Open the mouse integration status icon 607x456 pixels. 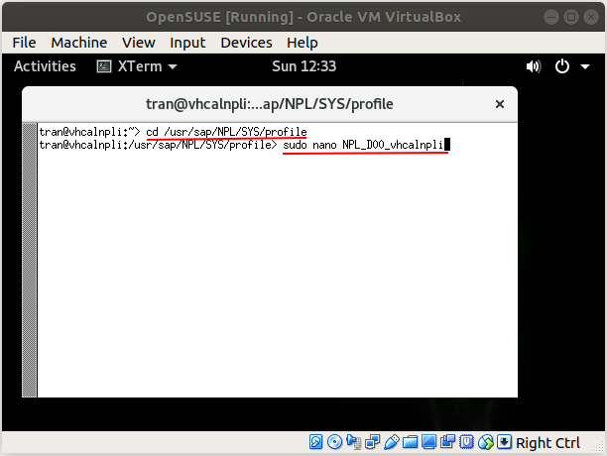coord(485,442)
